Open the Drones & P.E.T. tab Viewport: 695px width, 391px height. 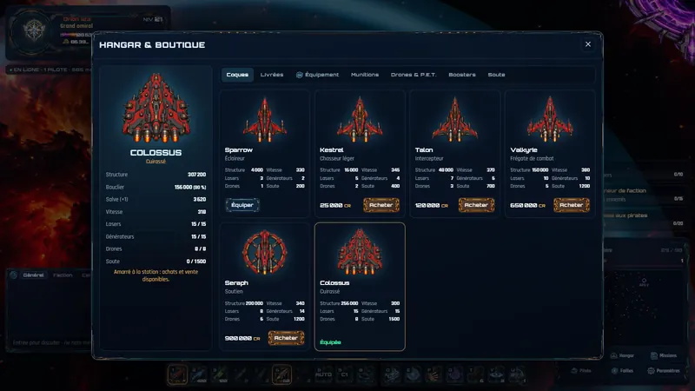point(414,75)
